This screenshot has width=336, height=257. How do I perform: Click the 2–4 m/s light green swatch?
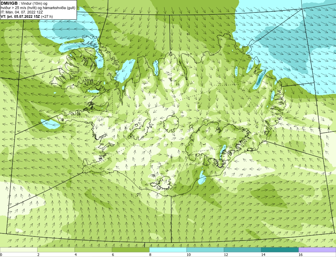pos(56,250)
